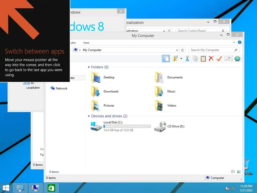
Task: Click the orange checkmark Properties icon
Action: [x=219, y=58]
